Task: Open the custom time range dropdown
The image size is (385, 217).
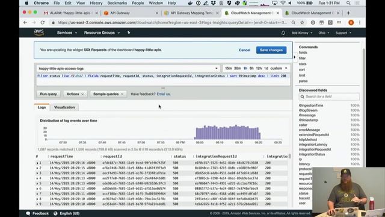Action: pyautogui.click(x=279, y=68)
